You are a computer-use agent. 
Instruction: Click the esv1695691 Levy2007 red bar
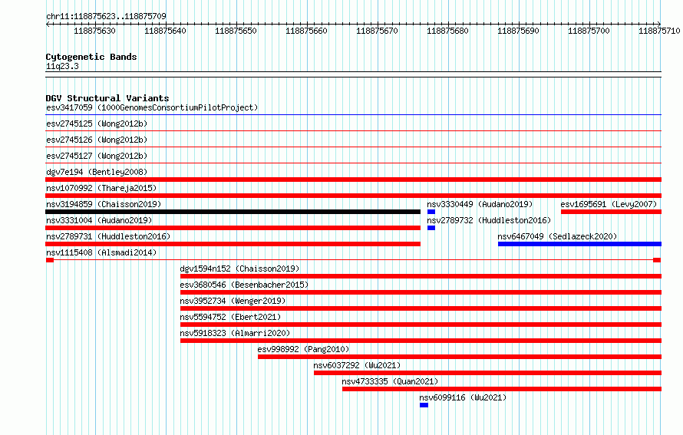[x=611, y=212]
